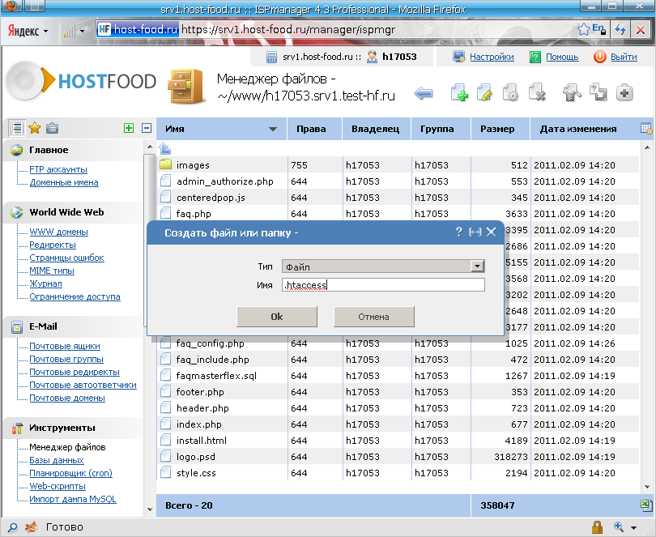Click the help question mark in dialog

[458, 232]
